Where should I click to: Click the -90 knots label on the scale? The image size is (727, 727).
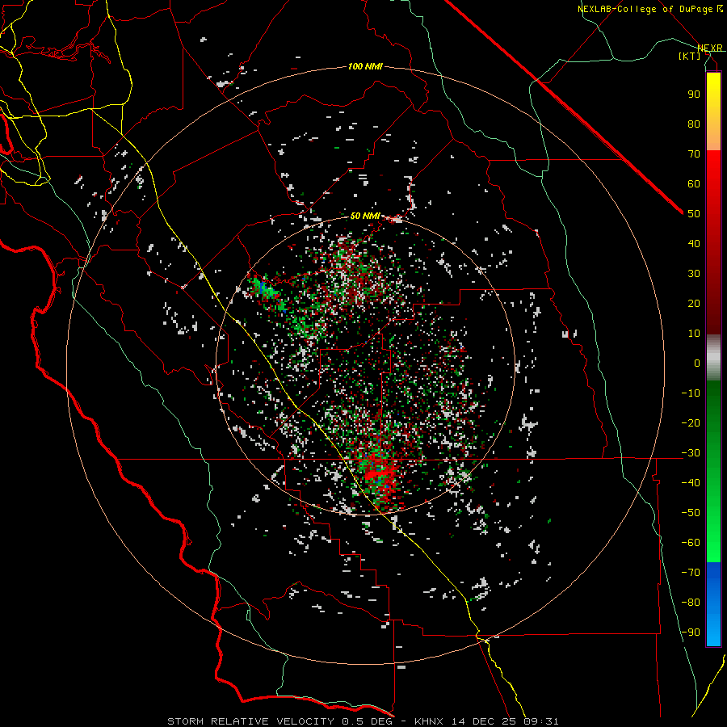pos(691,632)
